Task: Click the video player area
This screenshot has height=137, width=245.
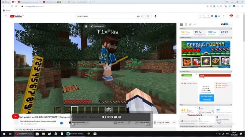Action: (95, 68)
